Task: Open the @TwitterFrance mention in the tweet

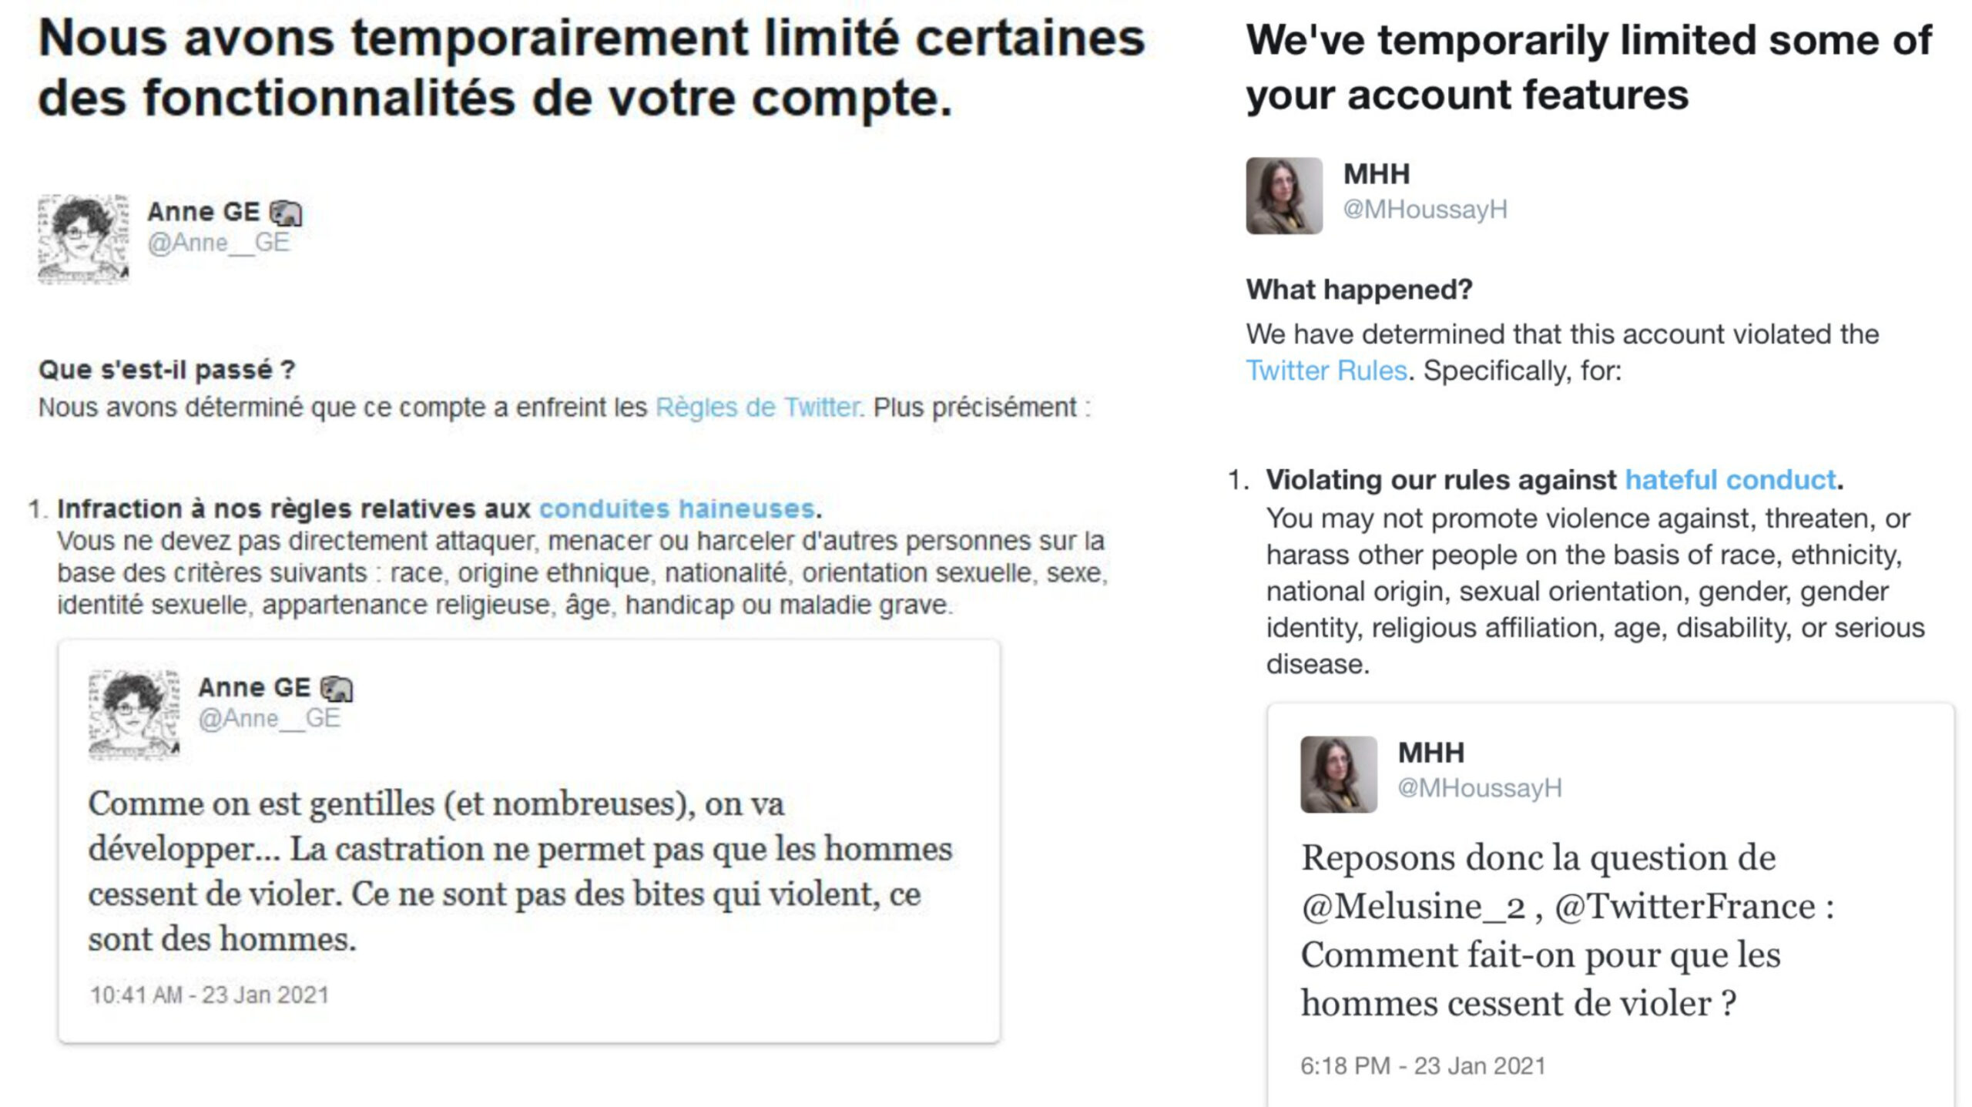Action: pyautogui.click(x=1685, y=907)
